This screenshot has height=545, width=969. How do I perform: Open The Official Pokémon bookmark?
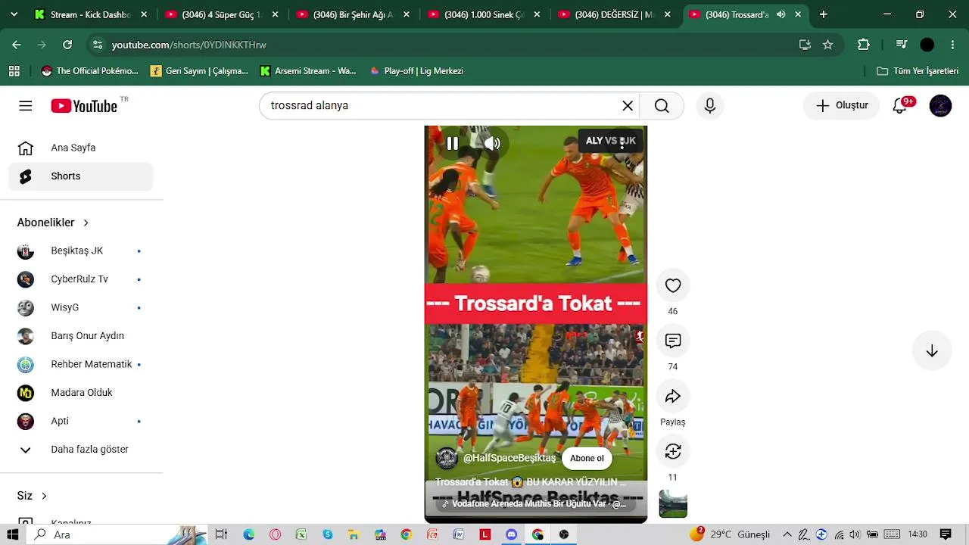tap(90, 71)
